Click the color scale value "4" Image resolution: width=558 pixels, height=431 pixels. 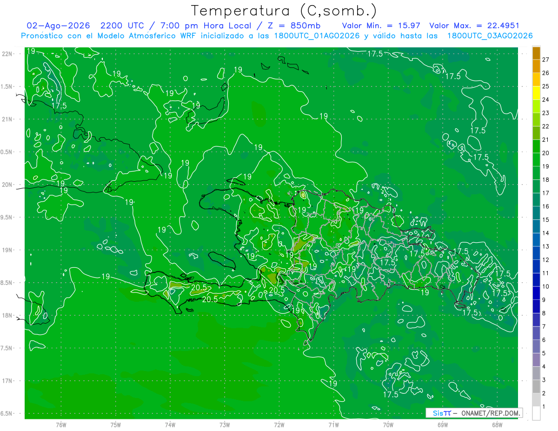click(x=544, y=367)
